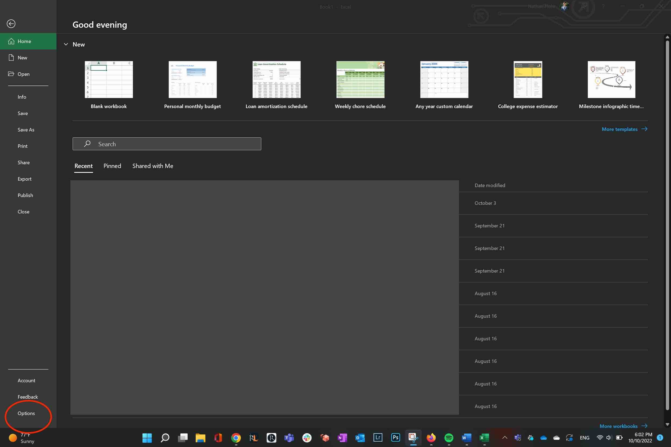This screenshot has width=671, height=447.
Task: Open the Options menu item
Action: (x=26, y=413)
